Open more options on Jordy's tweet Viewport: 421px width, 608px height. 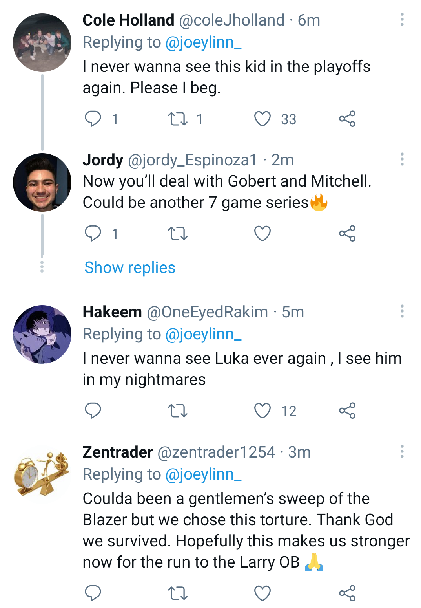tap(402, 159)
